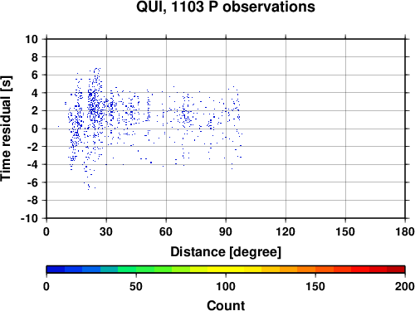The height and width of the screenshot is (311, 415).
Task: Click the x-axis tick label 90
Action: [x=226, y=231]
